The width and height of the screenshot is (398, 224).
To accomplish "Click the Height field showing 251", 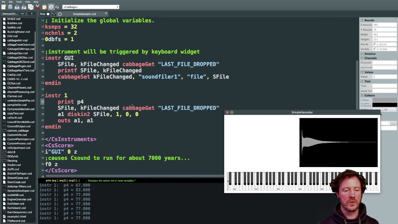I will tap(385, 40).
